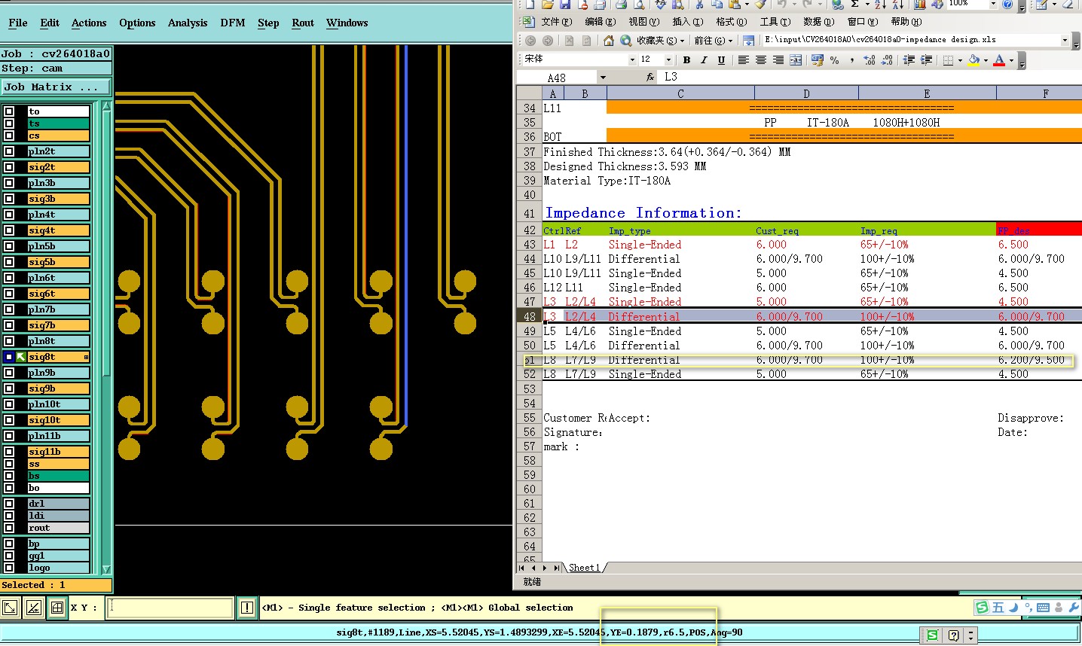1082x646 pixels.
Task: Open the Name Box A48 dropdown arrow
Action: pyautogui.click(x=603, y=78)
